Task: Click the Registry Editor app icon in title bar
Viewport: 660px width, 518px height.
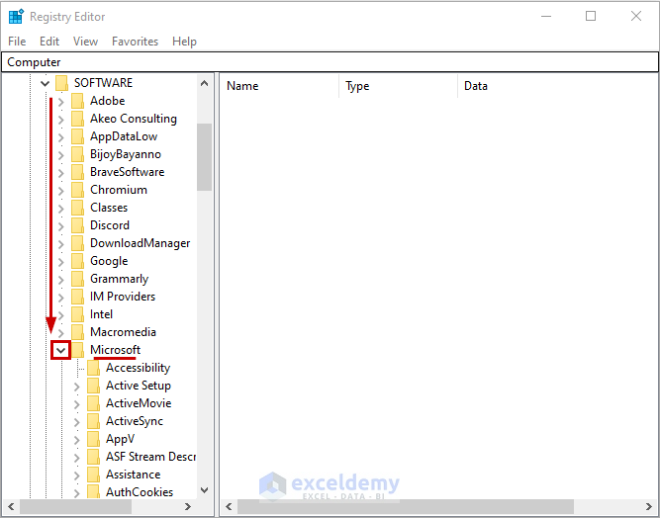Action: pos(16,17)
